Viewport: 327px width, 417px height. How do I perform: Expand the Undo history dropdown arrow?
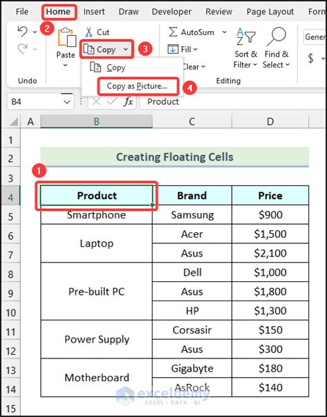point(35,32)
